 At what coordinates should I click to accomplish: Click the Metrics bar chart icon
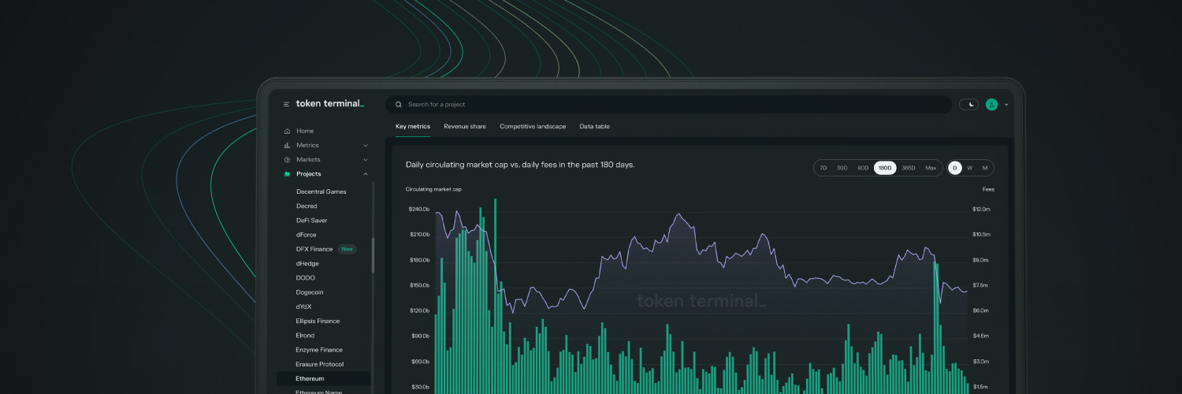(287, 145)
